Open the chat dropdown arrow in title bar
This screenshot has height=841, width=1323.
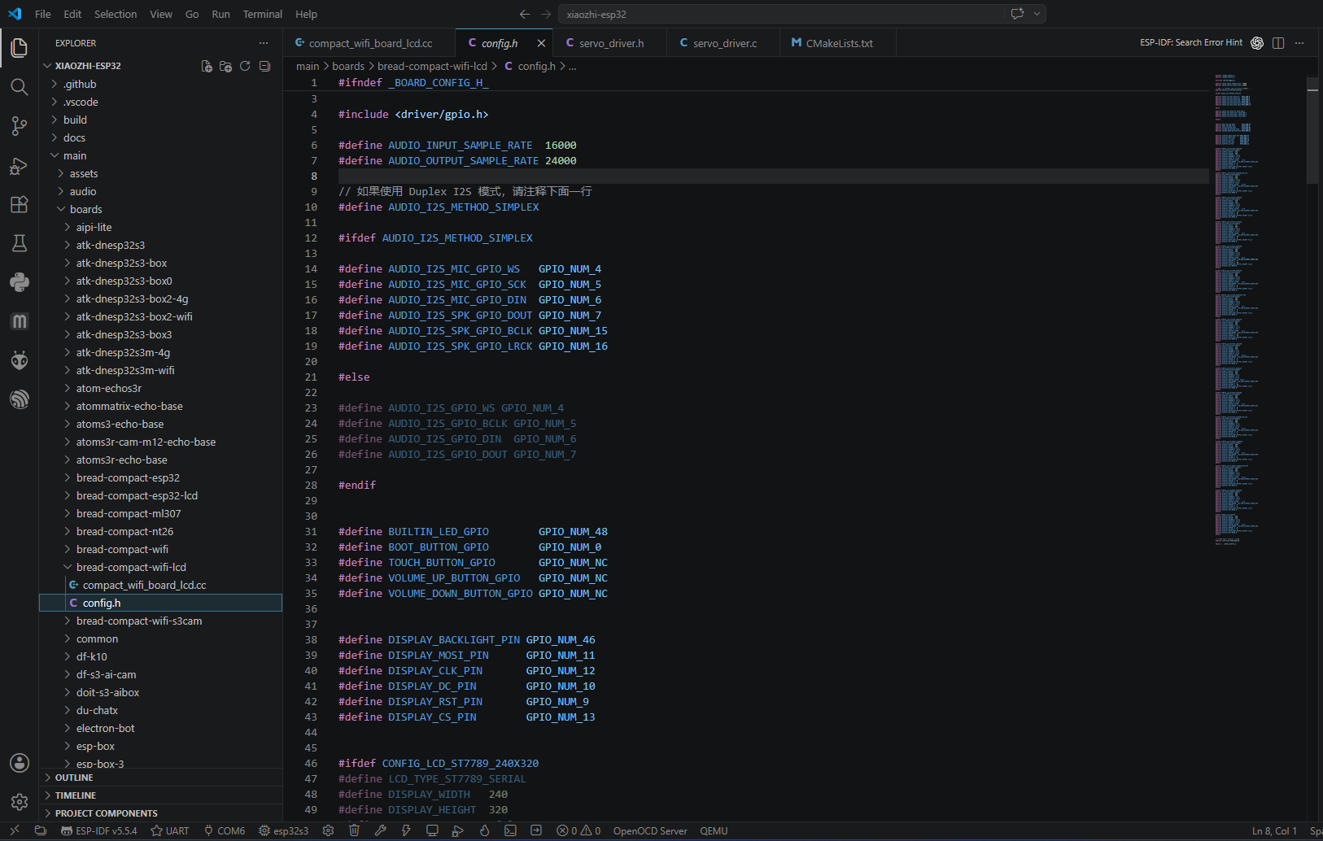(1037, 14)
